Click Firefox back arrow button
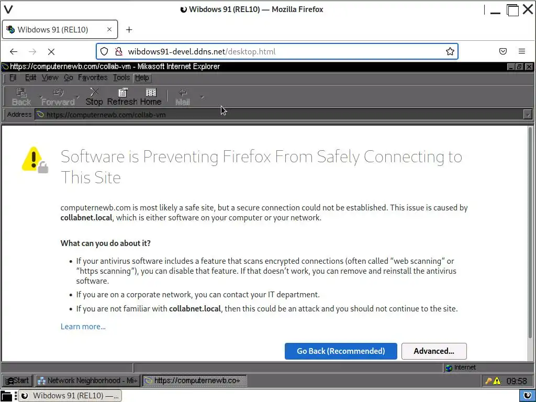 coord(13,52)
